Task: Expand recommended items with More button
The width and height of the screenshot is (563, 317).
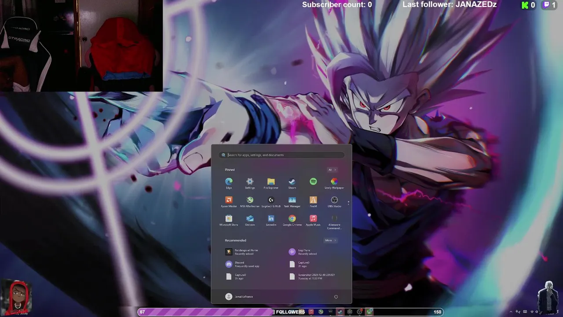Action: tap(330, 240)
